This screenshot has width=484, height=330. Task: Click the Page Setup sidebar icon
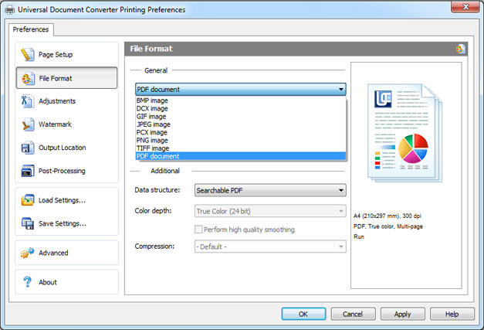click(x=28, y=55)
